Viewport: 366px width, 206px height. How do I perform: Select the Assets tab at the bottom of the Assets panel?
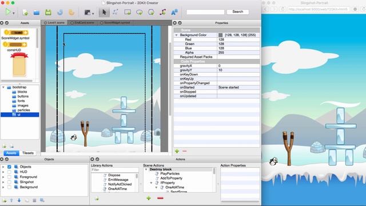(11, 153)
